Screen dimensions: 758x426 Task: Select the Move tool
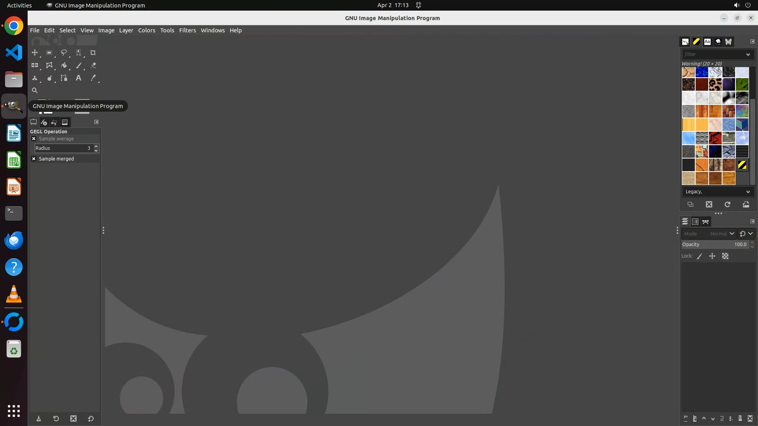tap(35, 52)
